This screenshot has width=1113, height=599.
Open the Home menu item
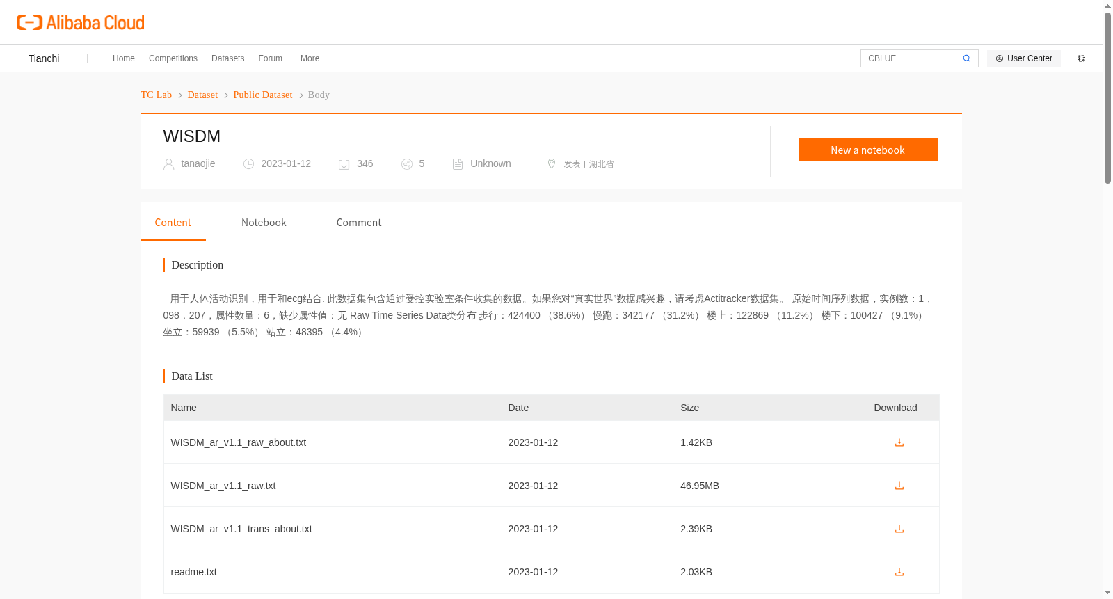click(124, 58)
